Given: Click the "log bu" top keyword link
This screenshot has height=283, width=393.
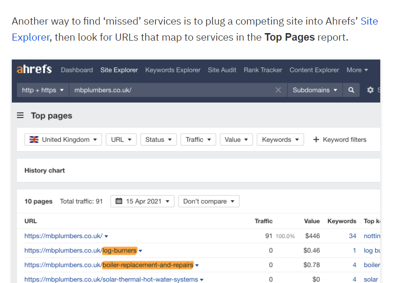Looking at the screenshot, I should [372, 250].
